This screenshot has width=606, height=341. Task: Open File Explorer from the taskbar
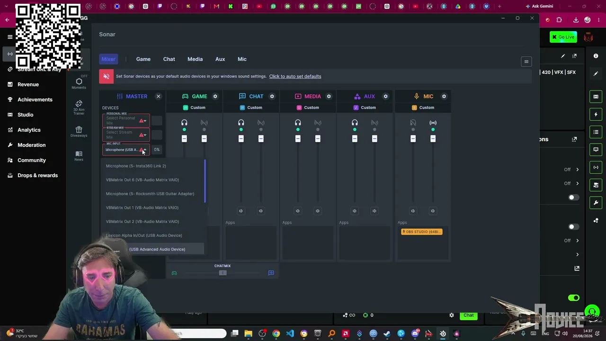tap(248, 333)
